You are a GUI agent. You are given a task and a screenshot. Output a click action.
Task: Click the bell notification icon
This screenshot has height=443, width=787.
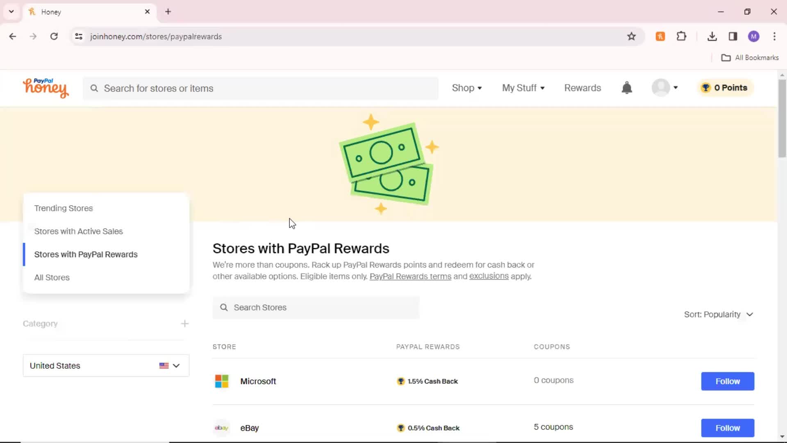click(628, 88)
